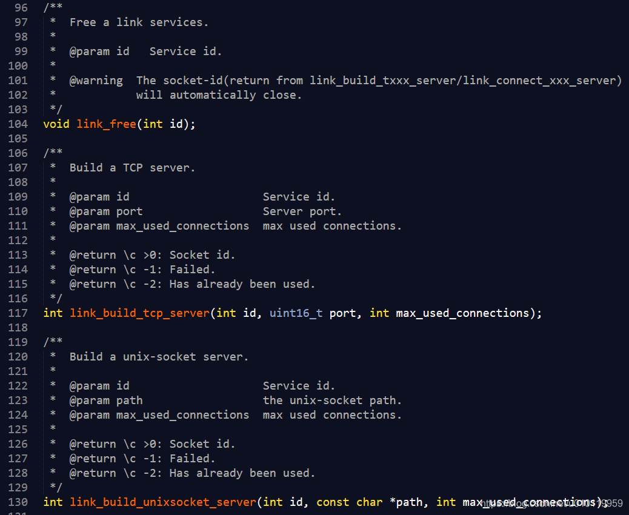Click the @warning tag on line 101
The width and height of the screenshot is (629, 515).
[x=96, y=80]
